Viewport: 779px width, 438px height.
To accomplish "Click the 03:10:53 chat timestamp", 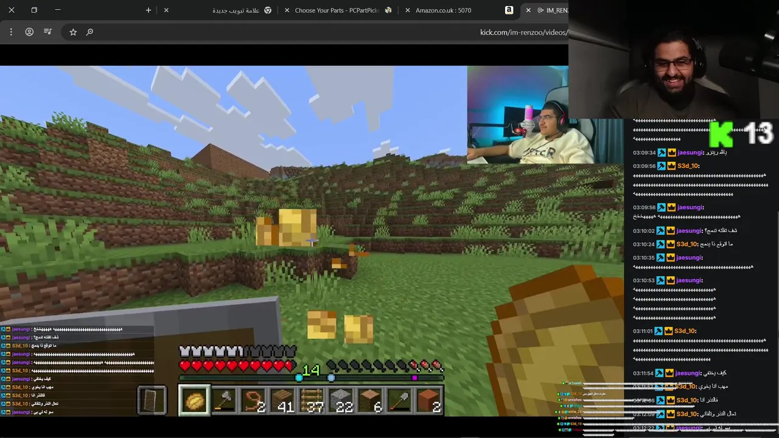I will coord(643,280).
